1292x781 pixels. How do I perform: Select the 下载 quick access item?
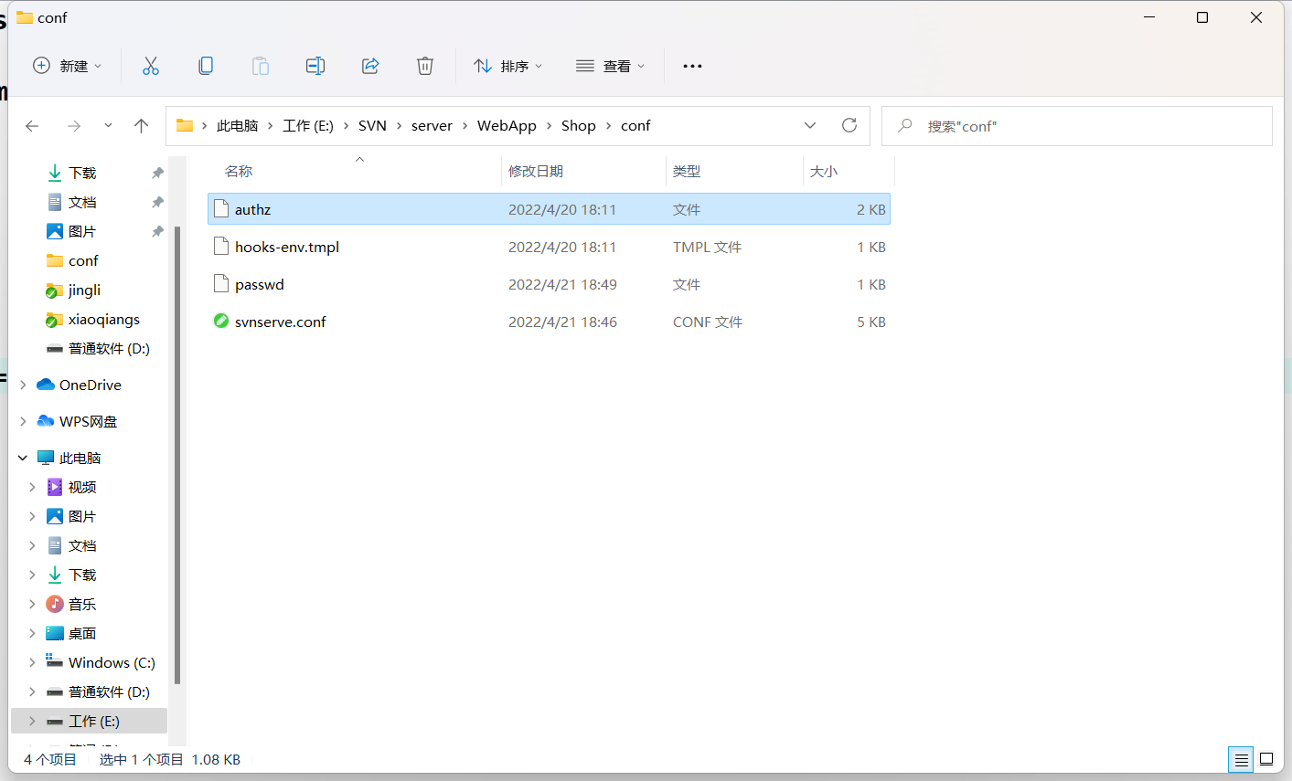tap(82, 173)
